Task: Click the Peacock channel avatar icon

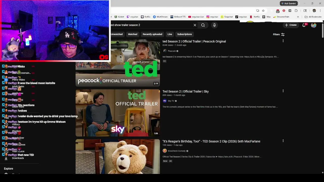Action: tap(165, 51)
